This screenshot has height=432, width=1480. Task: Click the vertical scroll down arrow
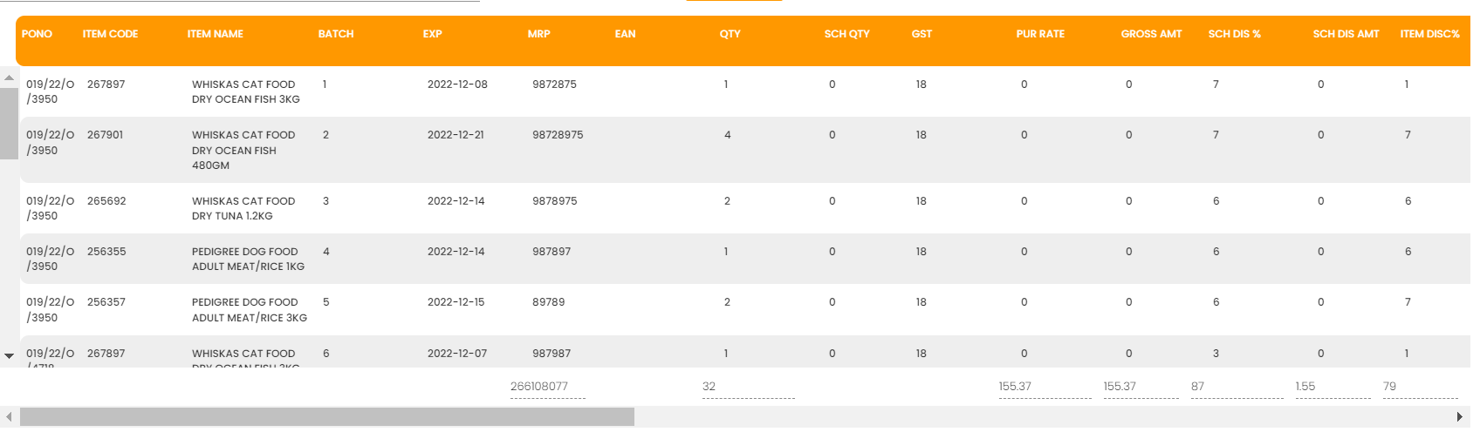coord(9,355)
